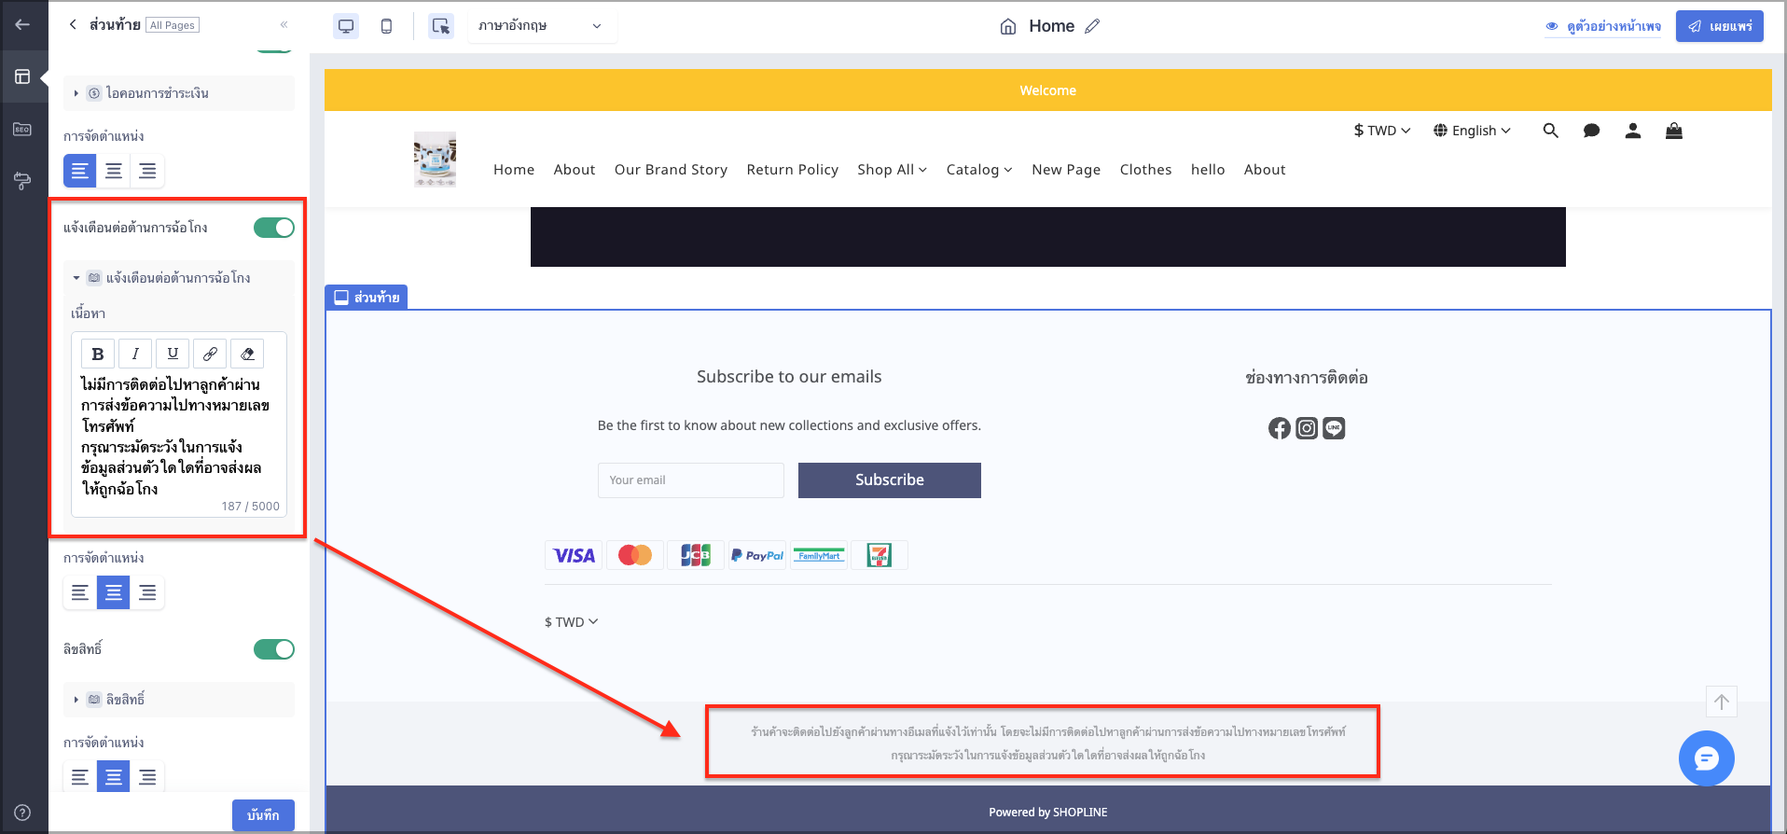This screenshot has width=1787, height=834.
Task: Click the store logo thumbnail
Action: (x=435, y=160)
